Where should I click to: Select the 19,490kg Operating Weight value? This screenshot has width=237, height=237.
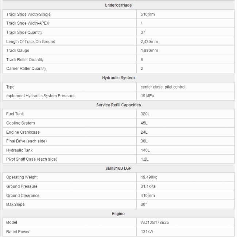click(x=149, y=177)
